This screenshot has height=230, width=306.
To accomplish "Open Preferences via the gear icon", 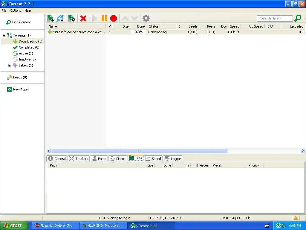I will pyautogui.click(x=146, y=18).
